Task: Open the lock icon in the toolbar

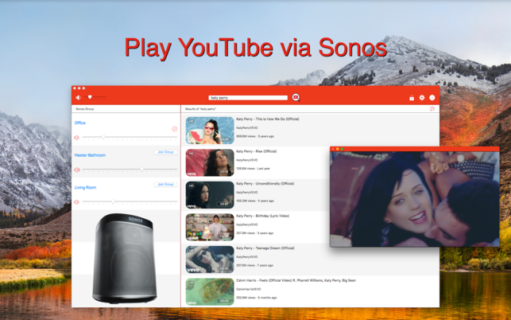Action: [x=412, y=98]
